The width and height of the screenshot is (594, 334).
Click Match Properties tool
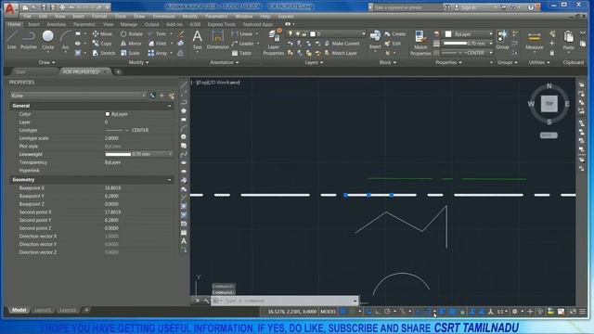click(x=420, y=43)
